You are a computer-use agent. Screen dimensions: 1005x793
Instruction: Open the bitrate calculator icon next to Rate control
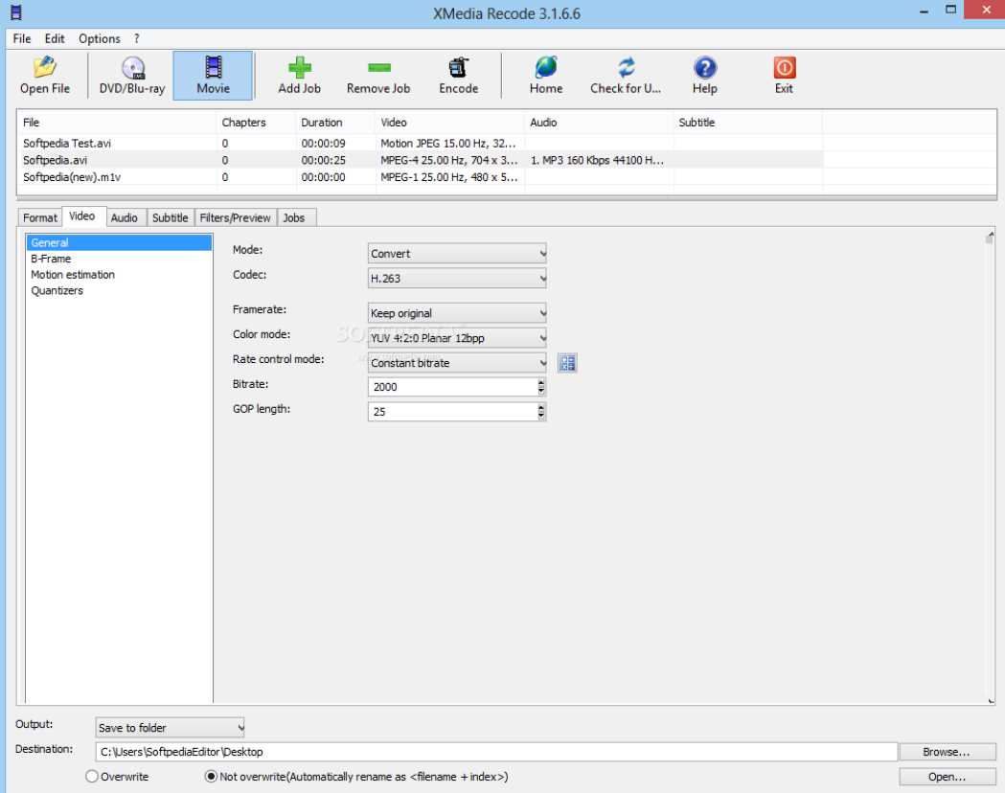[x=567, y=363]
